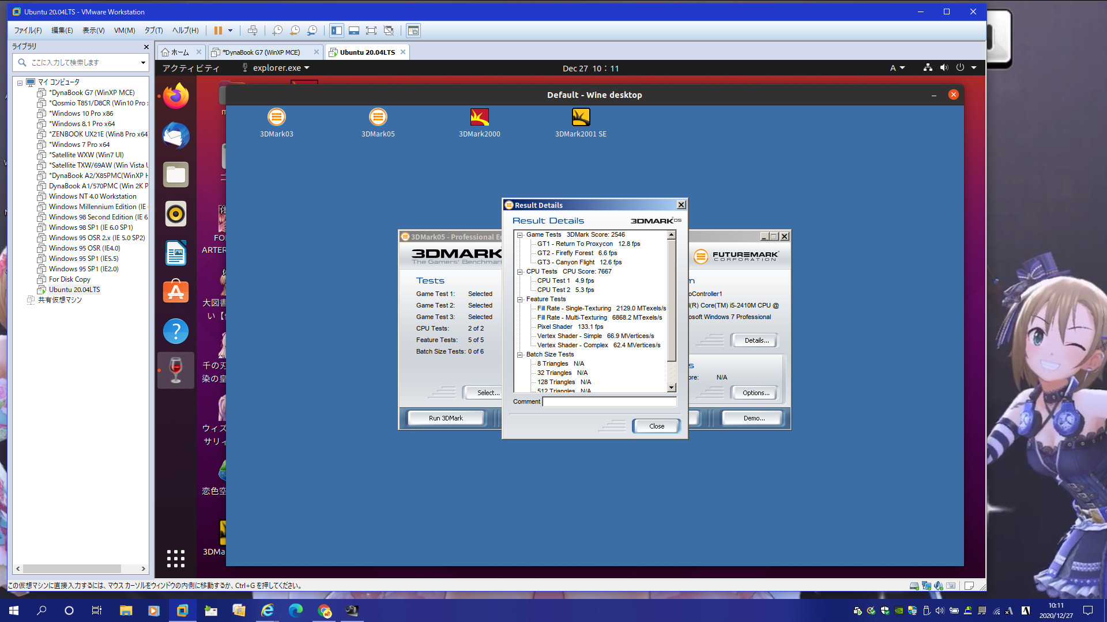
Task: Open the ファイル(F) menu
Action: 28,31
